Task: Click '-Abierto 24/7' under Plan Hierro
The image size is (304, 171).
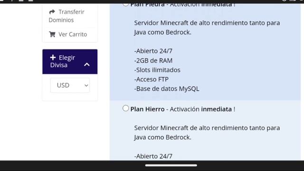Action: click(x=153, y=156)
